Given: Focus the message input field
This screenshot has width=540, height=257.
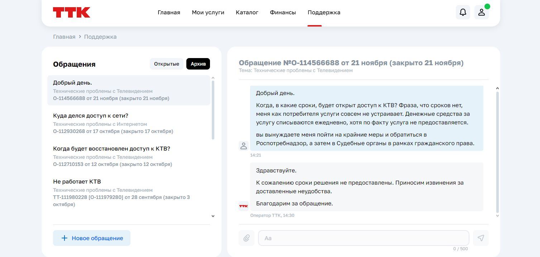Looking at the screenshot, I should click(x=364, y=238).
